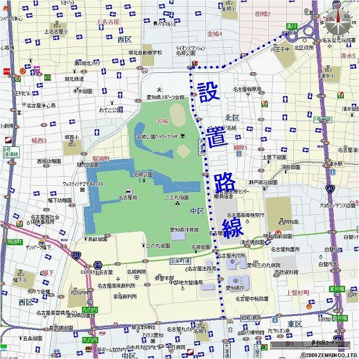Click the 愛知県体育館 gymnasium label

pos(184,229)
